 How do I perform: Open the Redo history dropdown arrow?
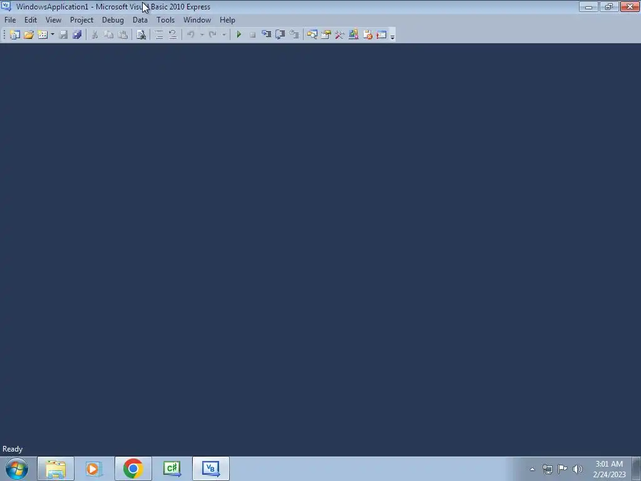pyautogui.click(x=223, y=35)
